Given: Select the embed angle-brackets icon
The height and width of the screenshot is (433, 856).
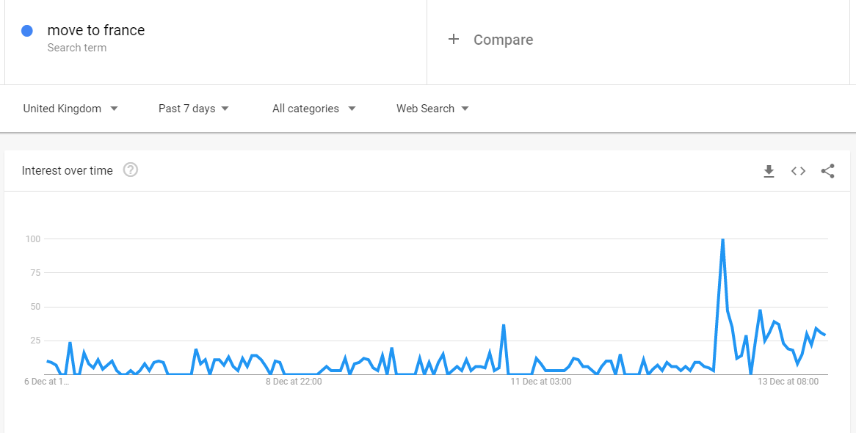Looking at the screenshot, I should tap(798, 171).
